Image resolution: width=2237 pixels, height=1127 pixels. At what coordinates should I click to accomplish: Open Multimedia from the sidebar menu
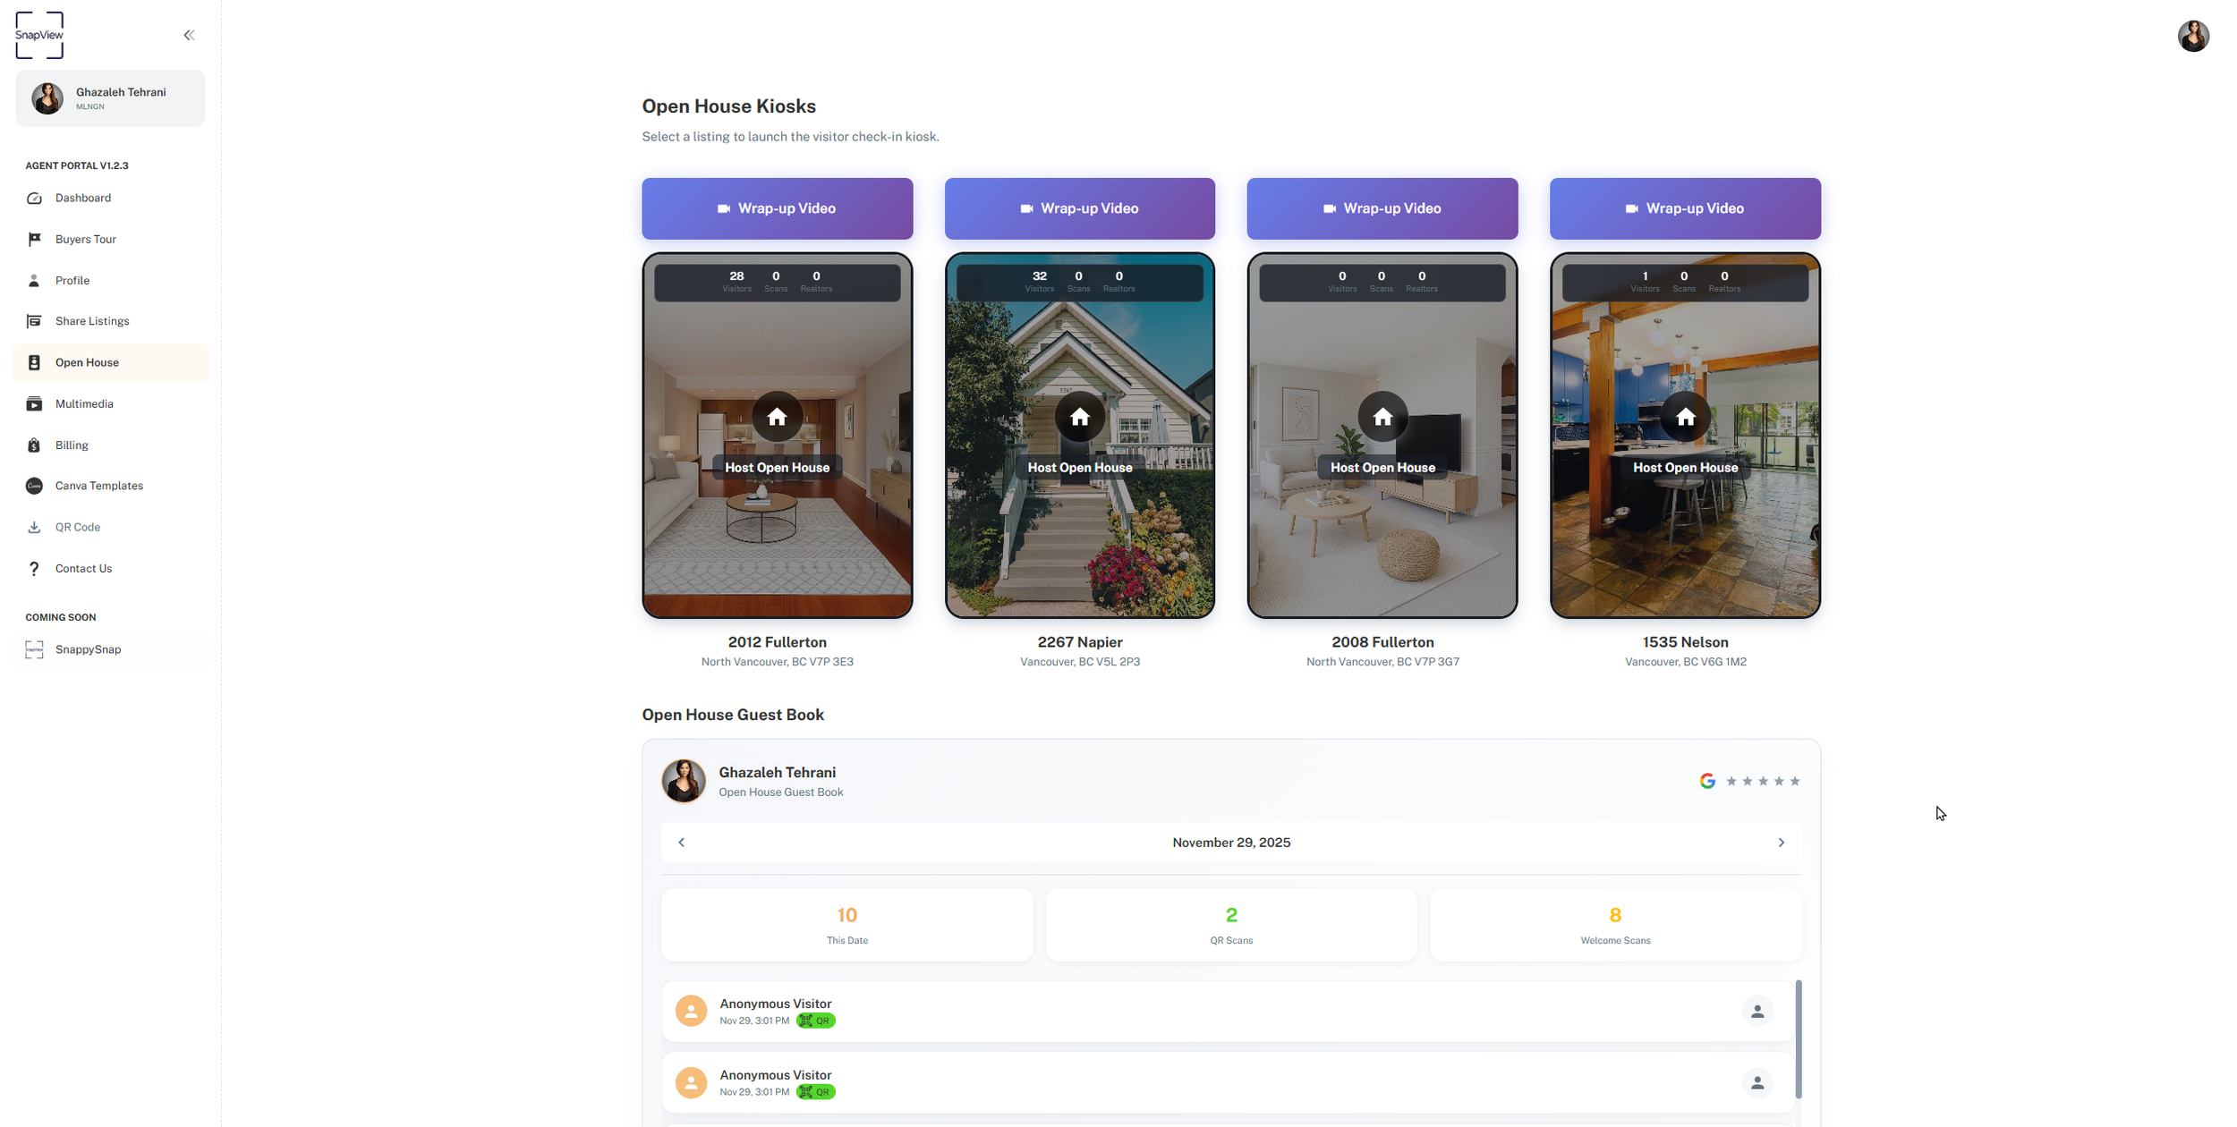[x=84, y=404]
